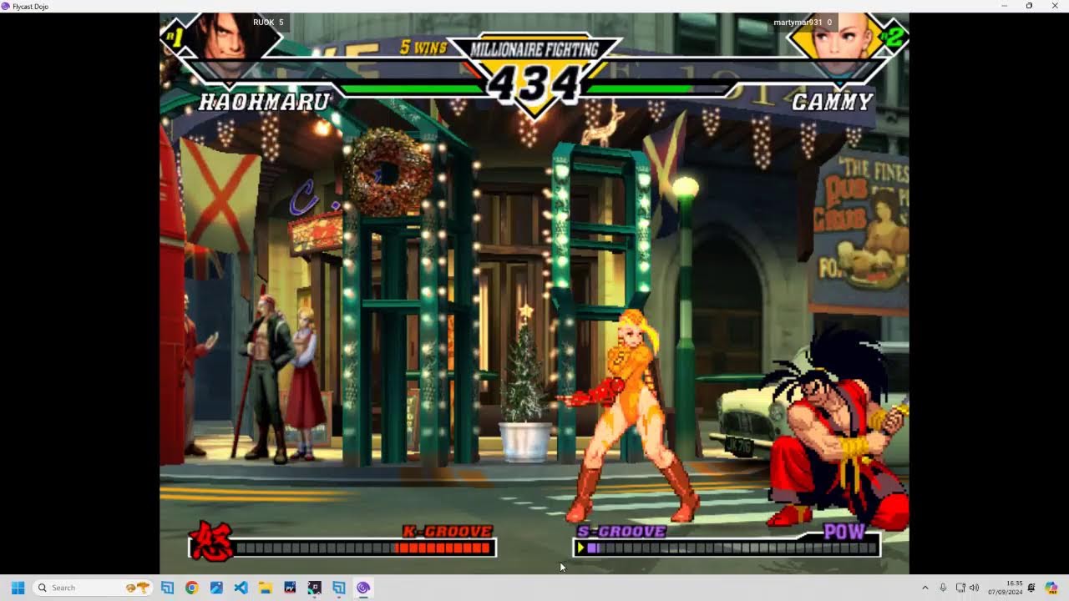
Task: Open network settings tray icon
Action: click(x=960, y=588)
